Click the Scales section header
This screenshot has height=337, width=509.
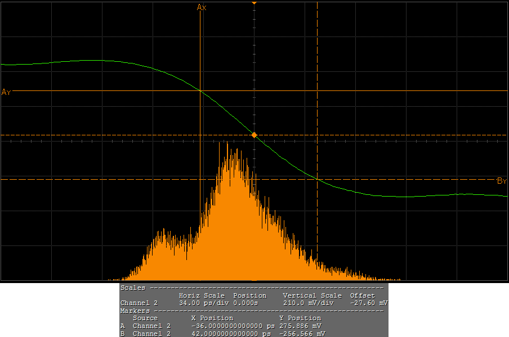(x=133, y=288)
